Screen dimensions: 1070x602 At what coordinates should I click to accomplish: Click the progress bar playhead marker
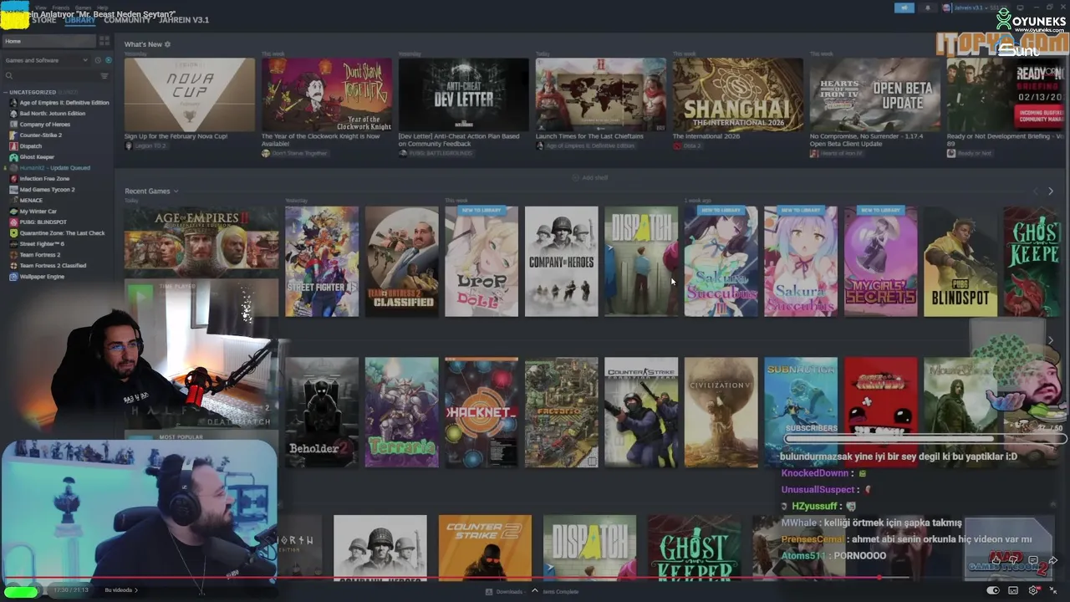879,577
